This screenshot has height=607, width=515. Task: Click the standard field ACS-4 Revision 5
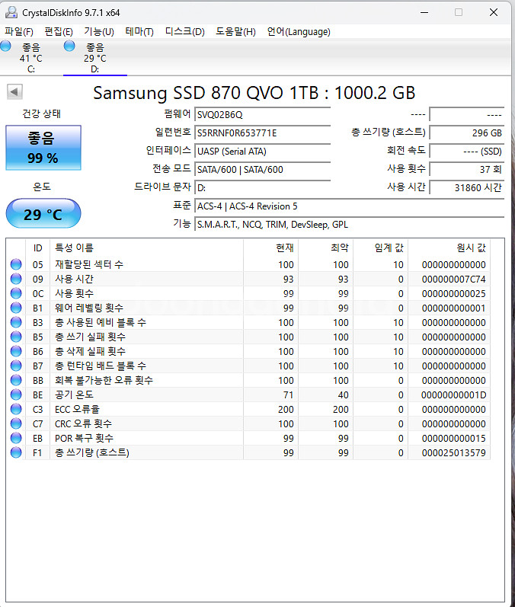point(349,206)
